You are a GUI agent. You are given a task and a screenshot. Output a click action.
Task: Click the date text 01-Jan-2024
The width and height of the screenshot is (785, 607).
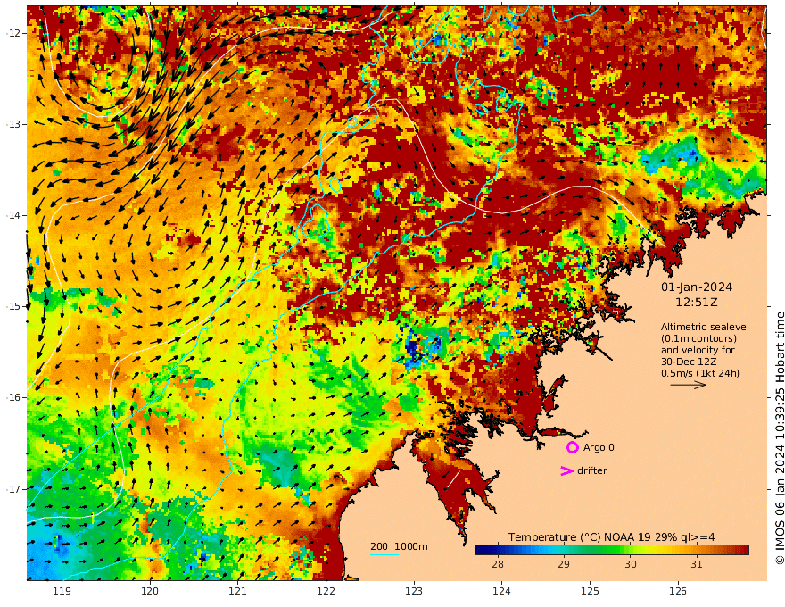(x=697, y=287)
